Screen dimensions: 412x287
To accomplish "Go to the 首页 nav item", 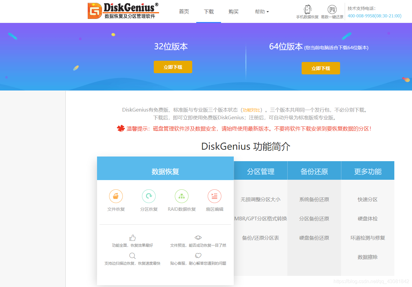I will [x=184, y=12].
